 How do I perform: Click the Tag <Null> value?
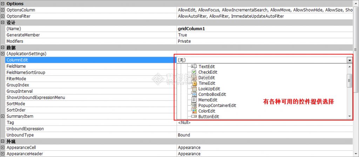pos(184,122)
